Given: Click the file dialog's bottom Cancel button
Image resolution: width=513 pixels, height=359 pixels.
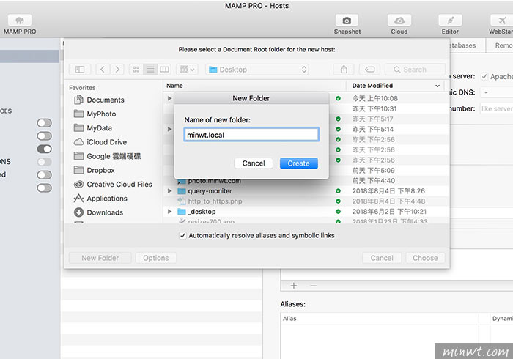Looking at the screenshot, I should coord(382,258).
